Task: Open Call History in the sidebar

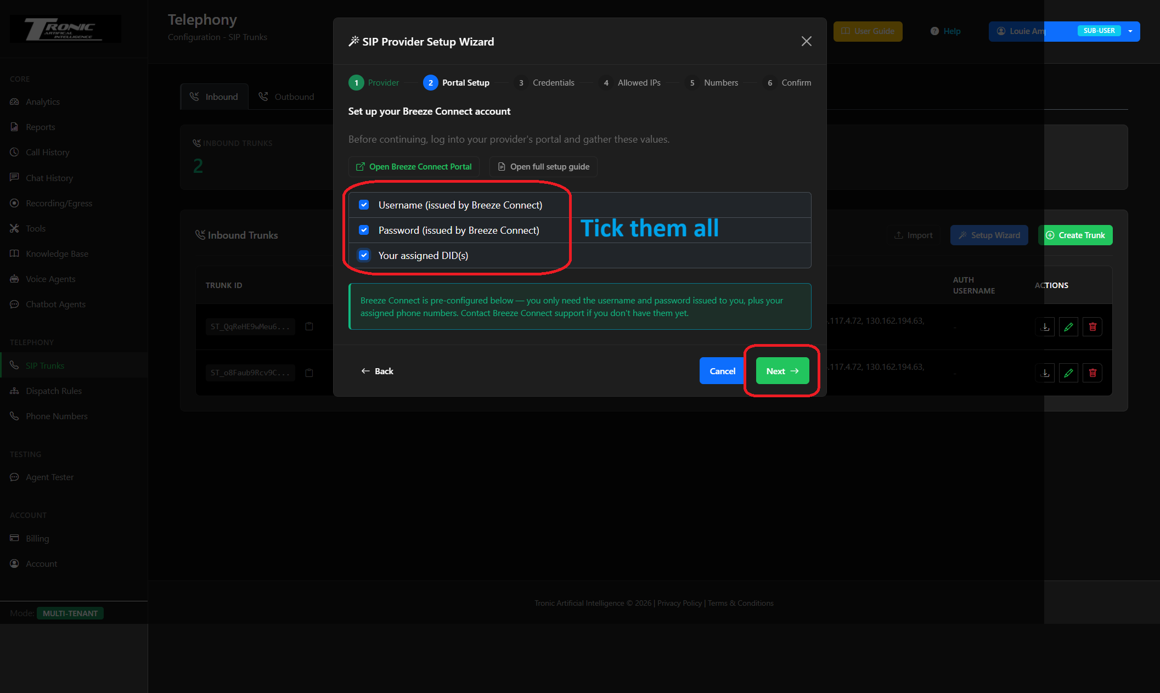Action: coord(48,152)
